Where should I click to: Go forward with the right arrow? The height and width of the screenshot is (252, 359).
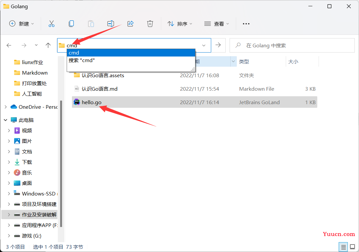click(24, 45)
